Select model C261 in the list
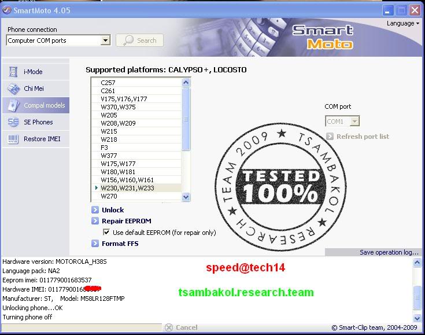Image resolution: width=425 pixels, height=335 pixels. (x=136, y=91)
